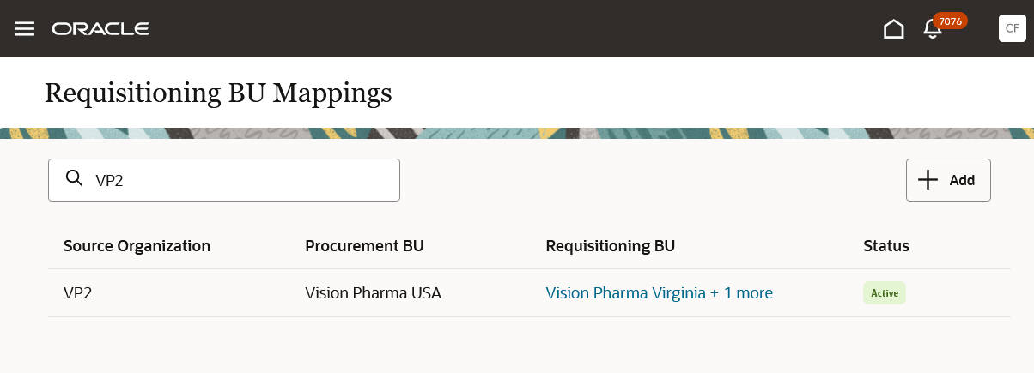Open Vision Pharma Virginia + 1 more link

[x=659, y=293]
